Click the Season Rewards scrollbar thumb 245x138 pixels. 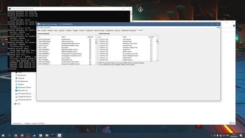96,42
